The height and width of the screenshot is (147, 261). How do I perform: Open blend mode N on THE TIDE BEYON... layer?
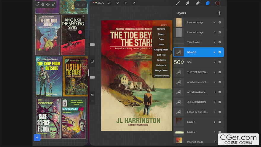tap(214, 72)
